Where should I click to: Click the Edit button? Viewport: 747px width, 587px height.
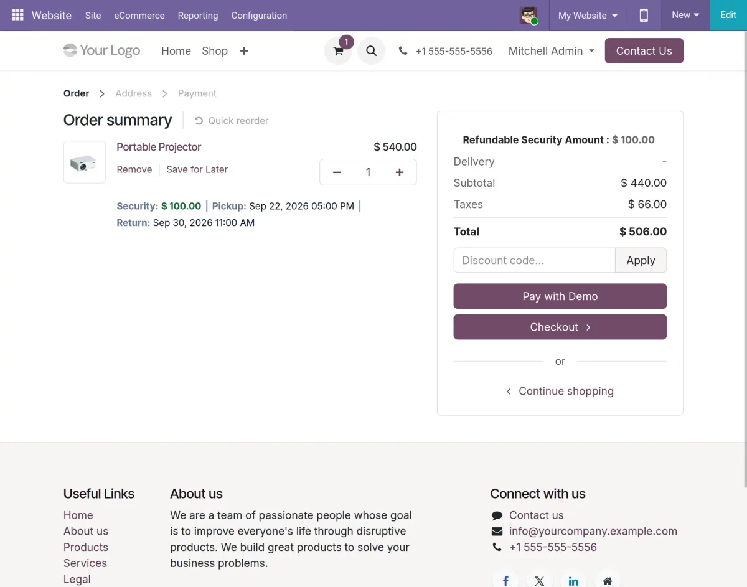click(x=728, y=15)
